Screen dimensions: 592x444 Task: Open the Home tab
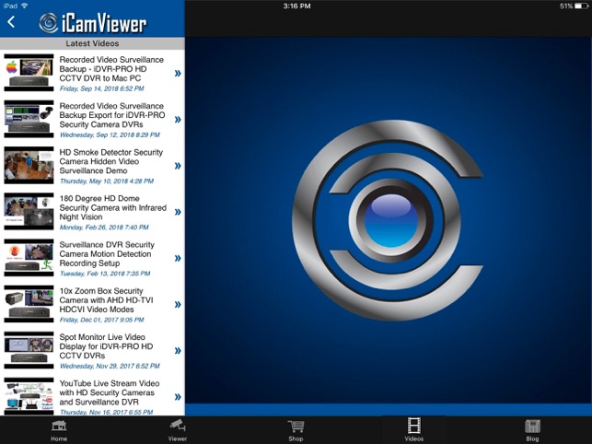pyautogui.click(x=59, y=430)
